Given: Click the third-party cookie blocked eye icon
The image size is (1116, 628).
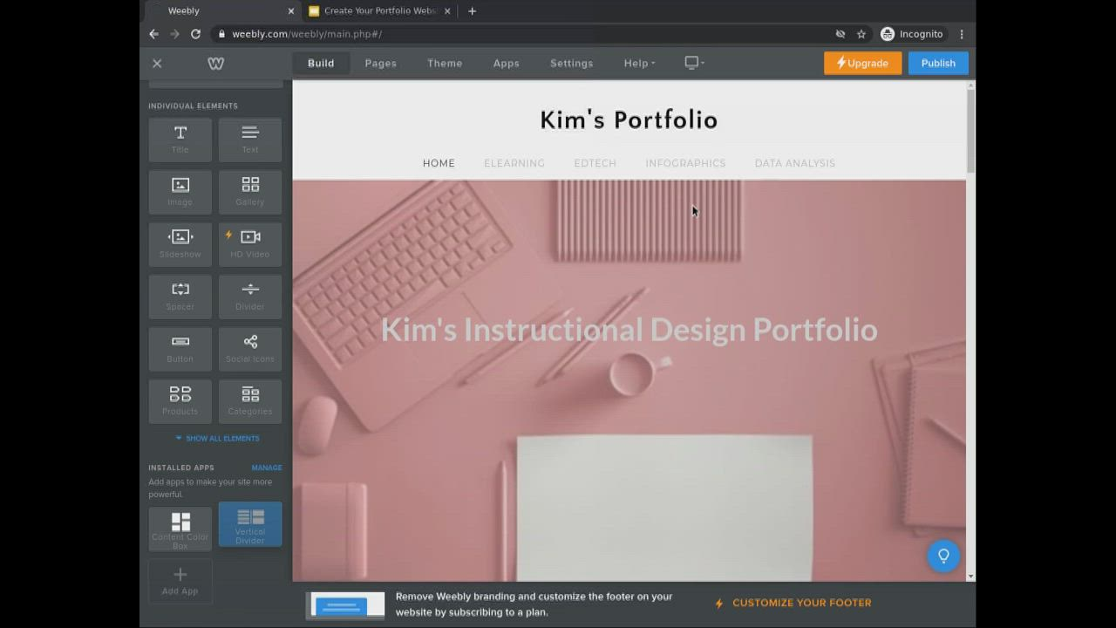Looking at the screenshot, I should click(840, 34).
